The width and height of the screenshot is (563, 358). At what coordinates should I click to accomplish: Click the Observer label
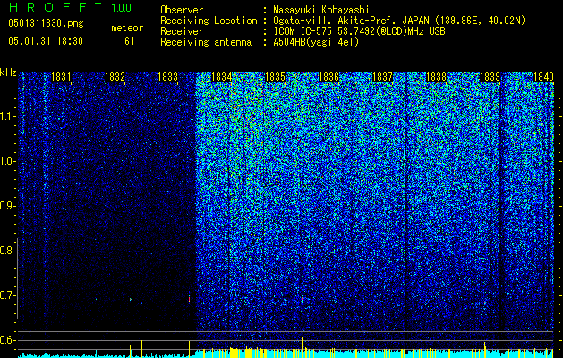[182, 10]
